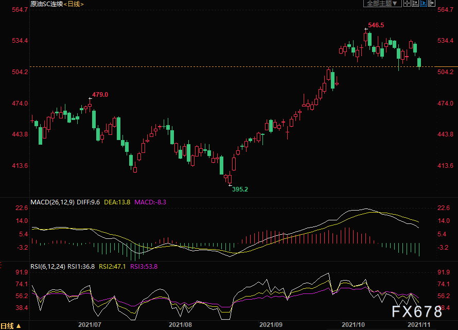Click the panel export arrow icon
This screenshot has height=330, width=458.
pos(432,4)
